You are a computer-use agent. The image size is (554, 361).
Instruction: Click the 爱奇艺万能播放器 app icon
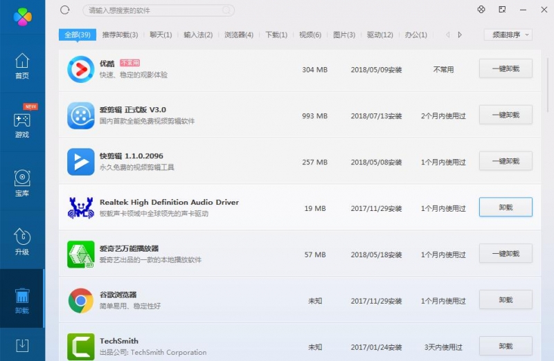click(x=81, y=254)
